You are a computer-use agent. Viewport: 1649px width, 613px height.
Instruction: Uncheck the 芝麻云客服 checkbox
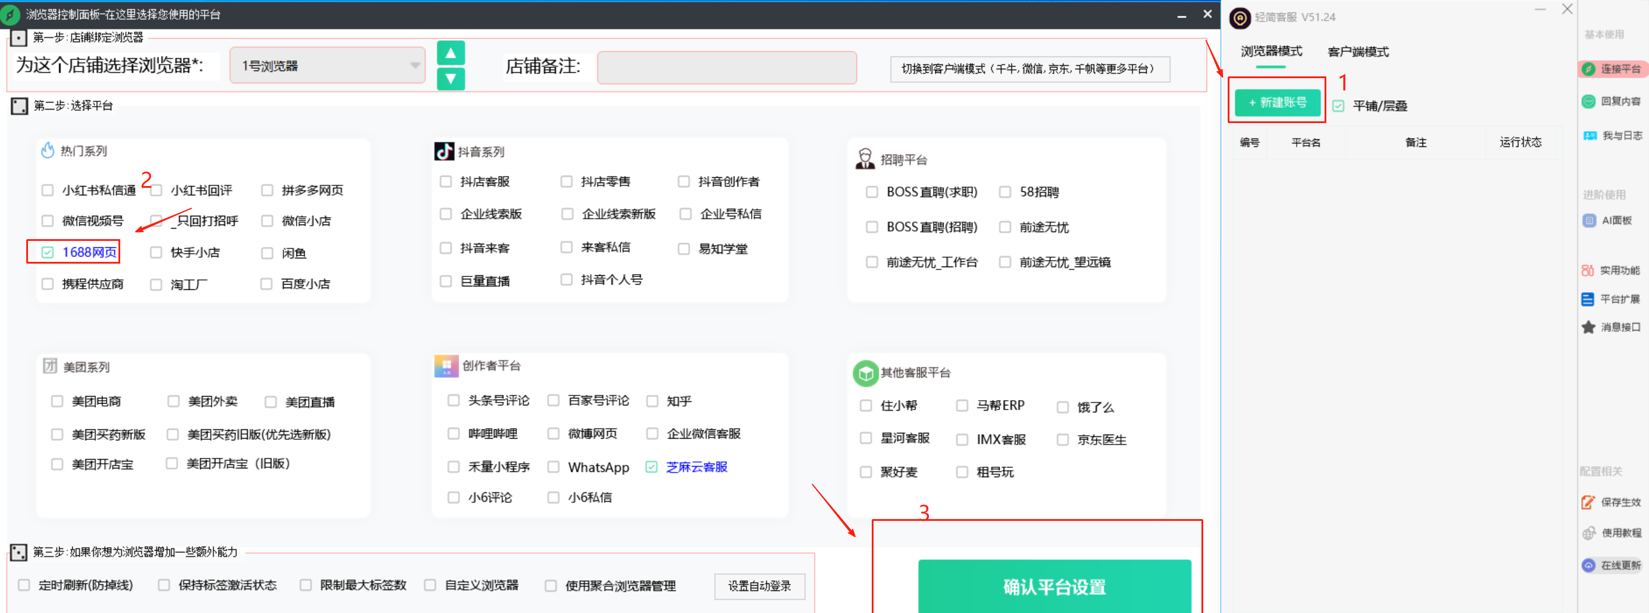(x=651, y=467)
